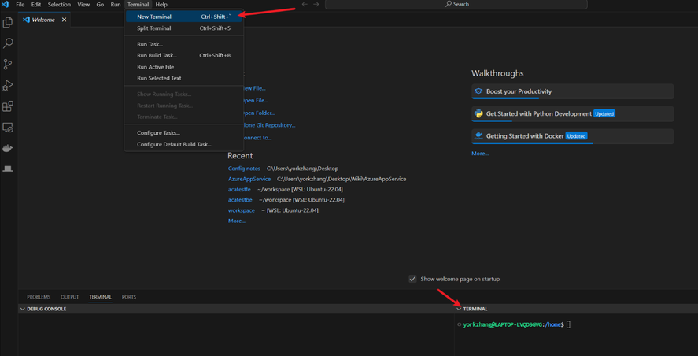Click More... under Walkthroughs
This screenshot has height=356, width=698.
pos(480,154)
